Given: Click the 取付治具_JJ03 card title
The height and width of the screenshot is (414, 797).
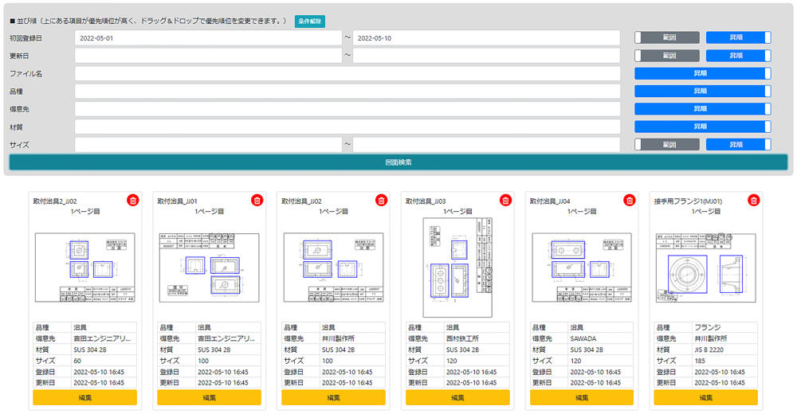Looking at the screenshot, I should click(426, 201).
